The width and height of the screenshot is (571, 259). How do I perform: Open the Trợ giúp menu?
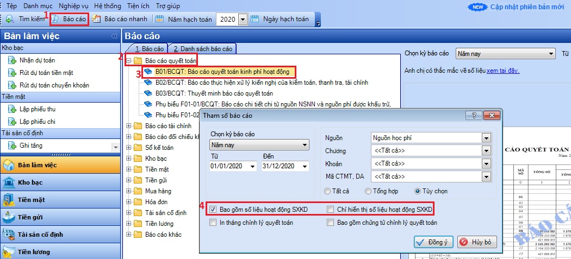pyautogui.click(x=167, y=6)
